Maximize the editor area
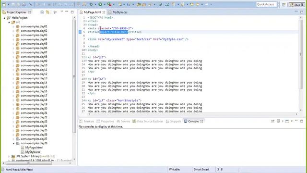This screenshot has height=173, width=307. point(302,12)
